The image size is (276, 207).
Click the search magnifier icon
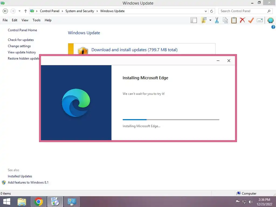269,11
